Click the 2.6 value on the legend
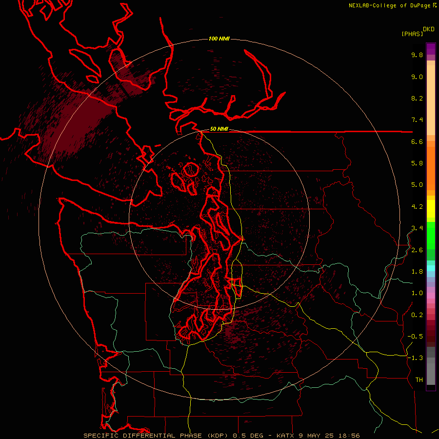The image size is (439, 439). (x=417, y=250)
